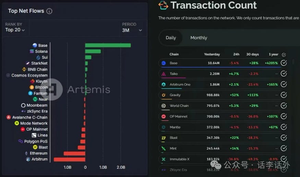Click the Blast 347.30k yesterday value
Screen dimensions: 300x177
213,138
